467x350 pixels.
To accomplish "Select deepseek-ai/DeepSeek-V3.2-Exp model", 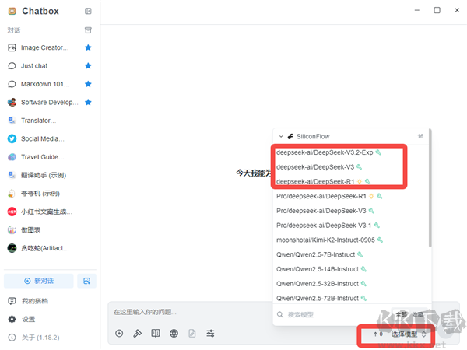I will coord(352,152).
